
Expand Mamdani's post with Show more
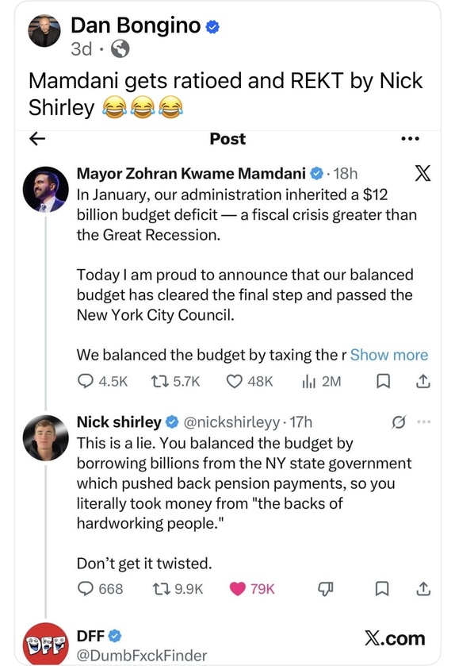pyautogui.click(x=389, y=355)
